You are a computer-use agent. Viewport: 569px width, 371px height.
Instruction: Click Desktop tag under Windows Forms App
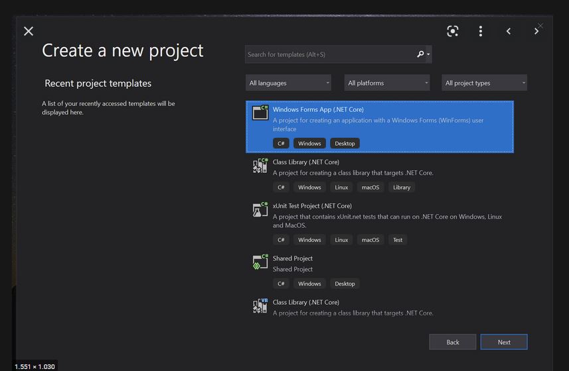click(345, 143)
